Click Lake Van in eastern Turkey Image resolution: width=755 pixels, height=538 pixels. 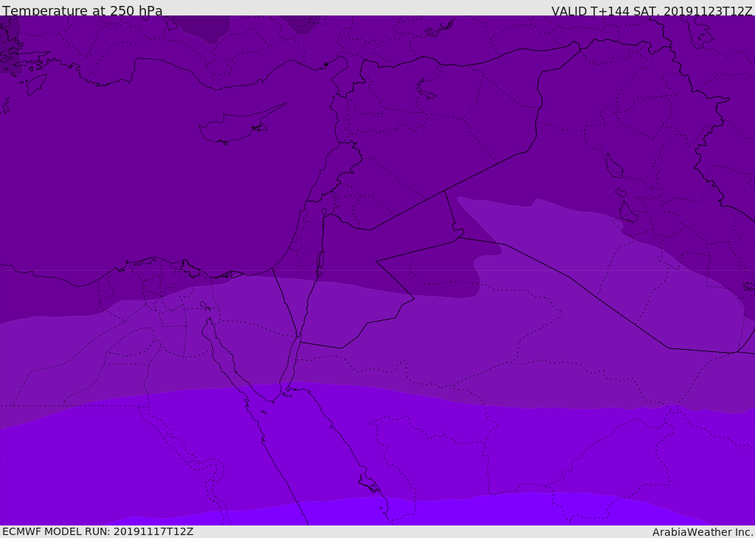[426, 89]
